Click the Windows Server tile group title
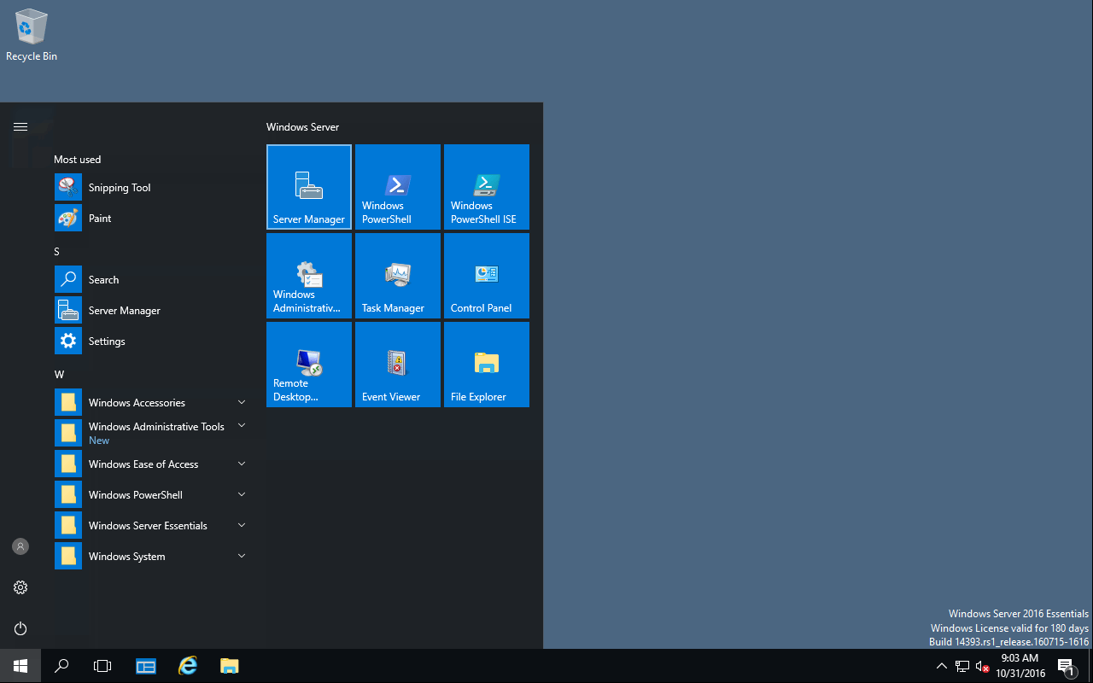 coord(302,127)
